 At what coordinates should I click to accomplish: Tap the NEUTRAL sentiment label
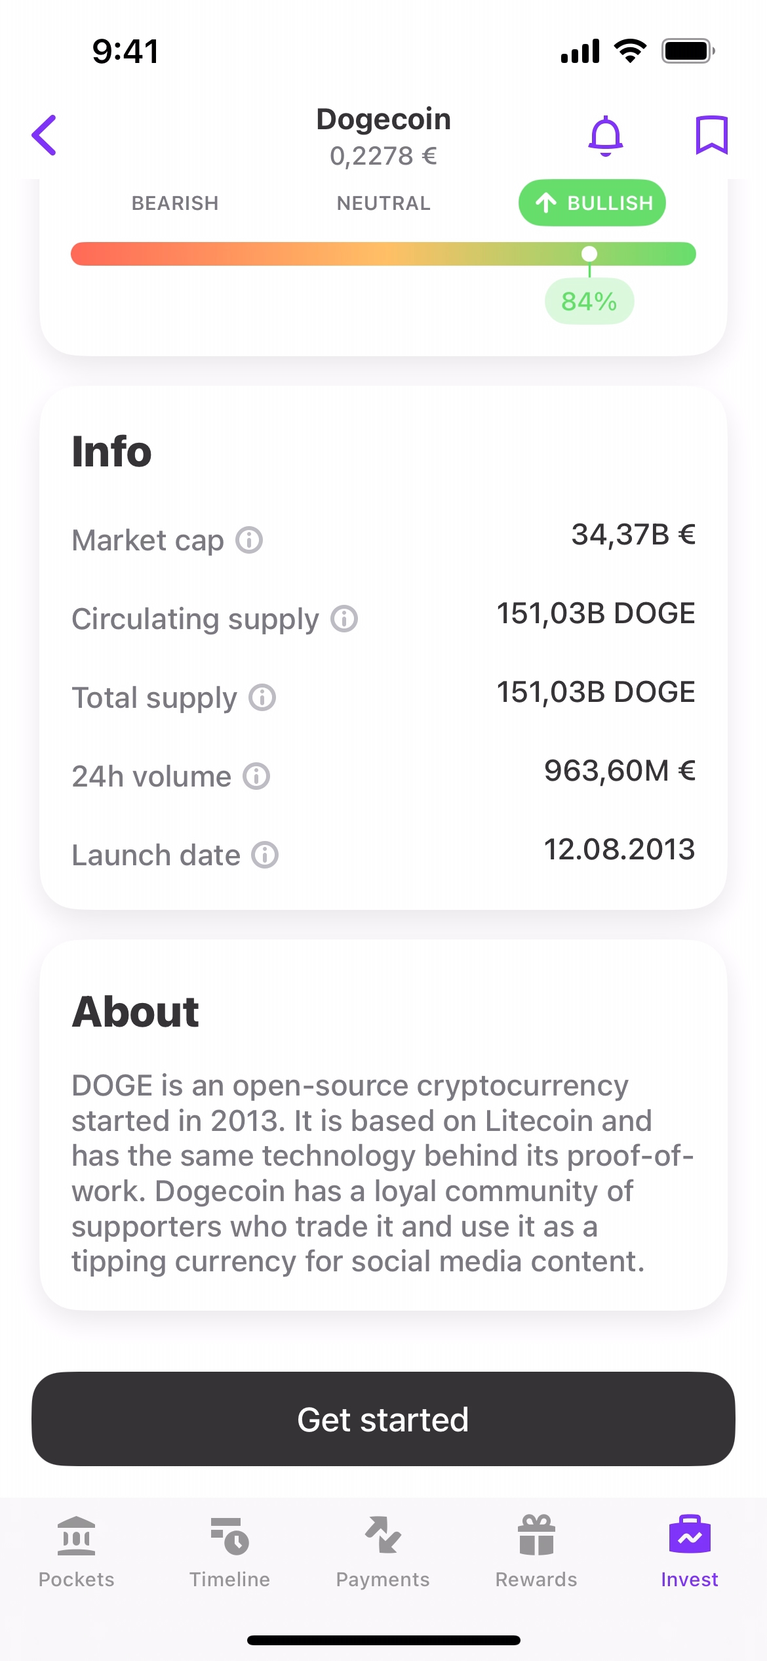coord(383,203)
